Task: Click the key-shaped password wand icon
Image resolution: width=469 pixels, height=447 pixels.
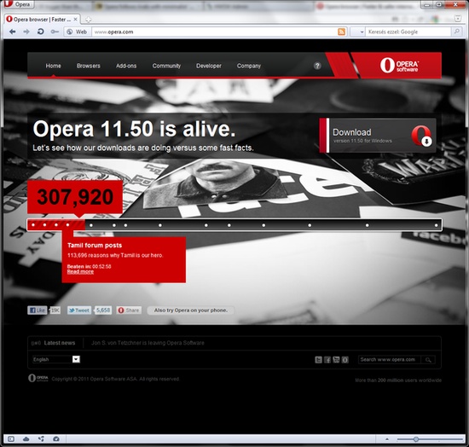Action: tap(55, 32)
